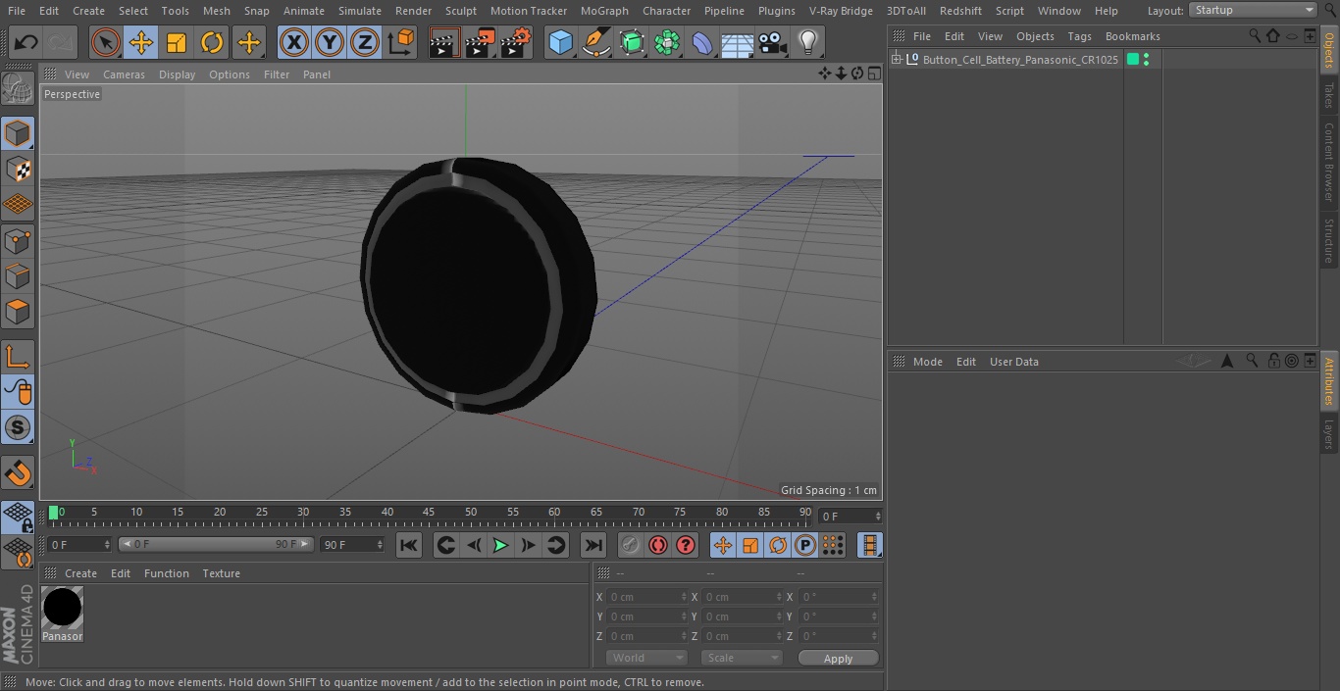Click the Undo arrow icon
The image size is (1340, 691).
click(x=26, y=42)
